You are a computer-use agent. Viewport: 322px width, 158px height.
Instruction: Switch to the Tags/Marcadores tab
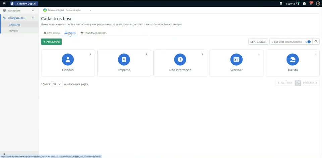point(94,33)
